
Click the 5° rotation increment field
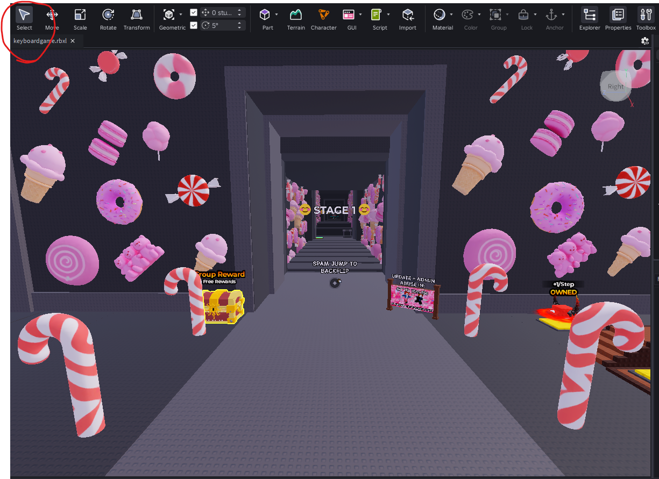(222, 25)
